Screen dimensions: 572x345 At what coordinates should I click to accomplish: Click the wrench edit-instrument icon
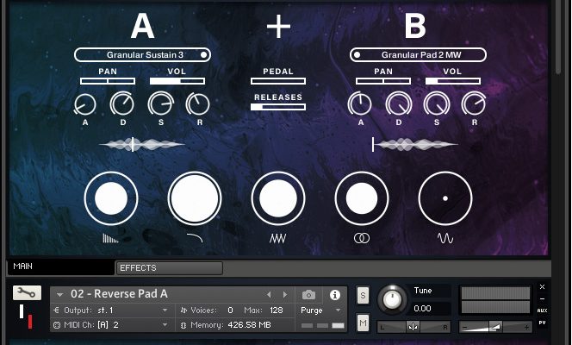pos(27,293)
